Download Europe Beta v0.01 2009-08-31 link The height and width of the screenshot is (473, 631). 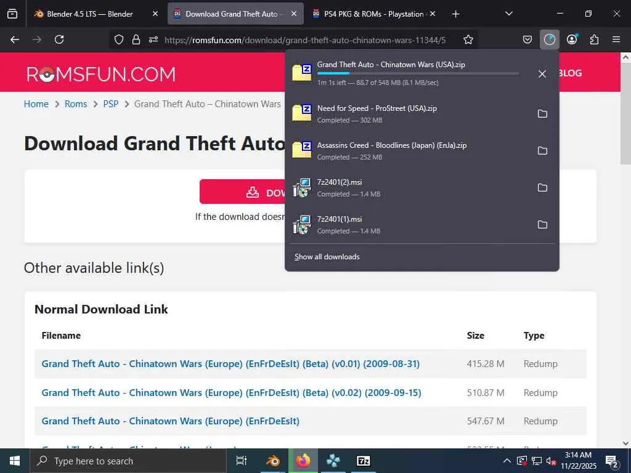(x=230, y=364)
